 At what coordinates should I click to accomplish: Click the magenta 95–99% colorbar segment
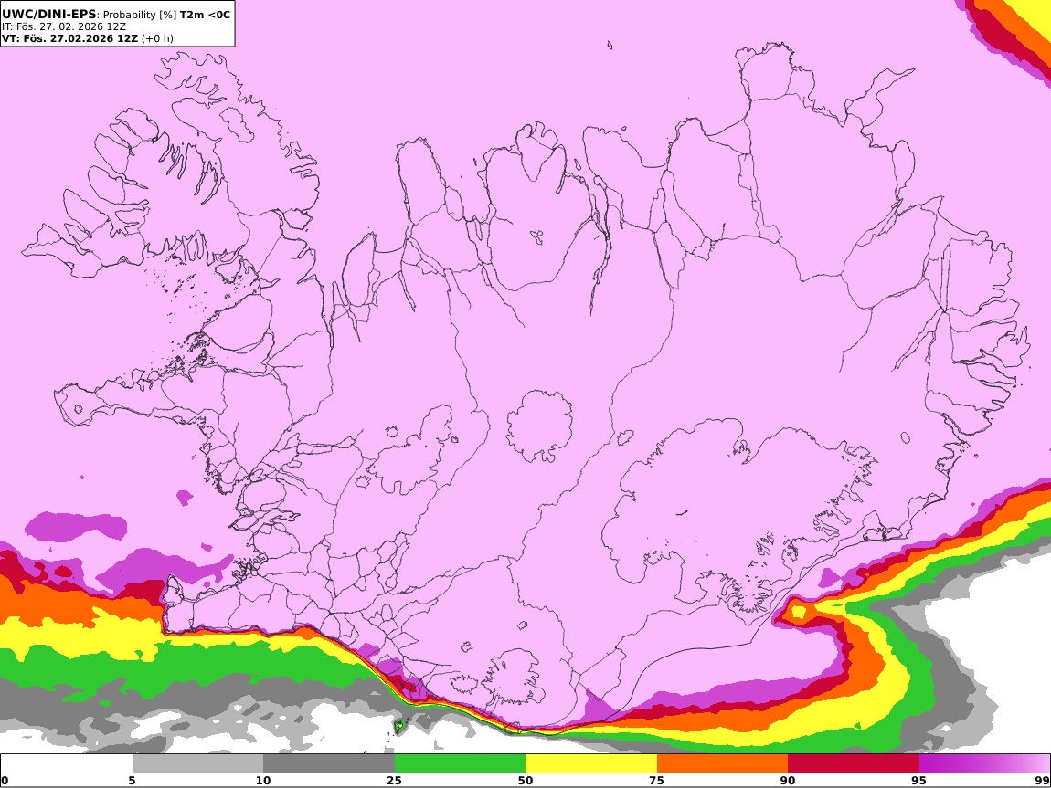(984, 764)
